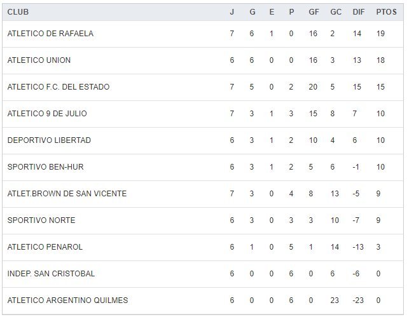Open the ATLETICO PENAROL club entry
Screen dimensions: 407x317
pos(45,247)
